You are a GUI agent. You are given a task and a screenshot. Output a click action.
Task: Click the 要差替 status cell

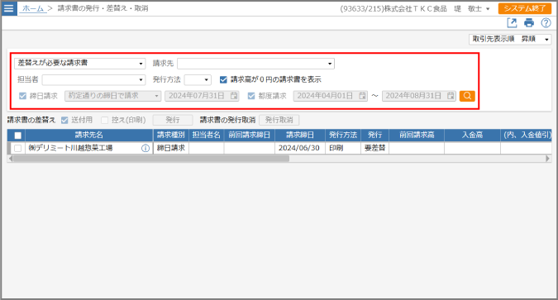(375, 148)
